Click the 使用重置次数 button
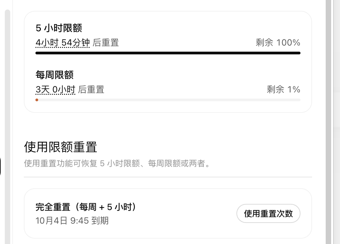This screenshot has height=244, width=340. (x=268, y=213)
